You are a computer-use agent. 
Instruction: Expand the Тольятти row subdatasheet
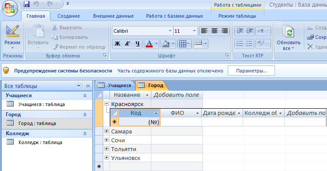(106, 148)
